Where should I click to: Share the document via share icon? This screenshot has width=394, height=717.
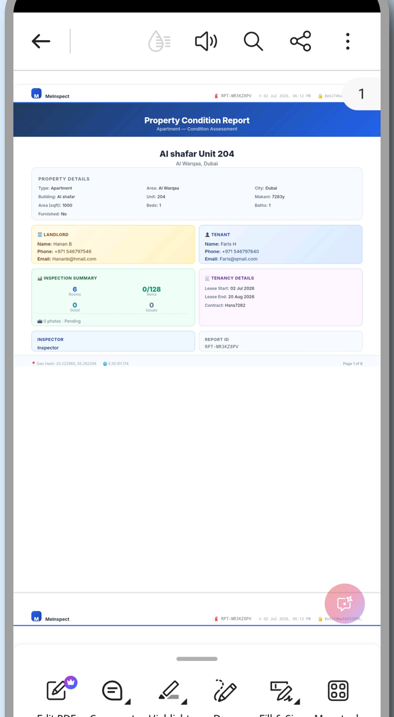pyautogui.click(x=300, y=41)
